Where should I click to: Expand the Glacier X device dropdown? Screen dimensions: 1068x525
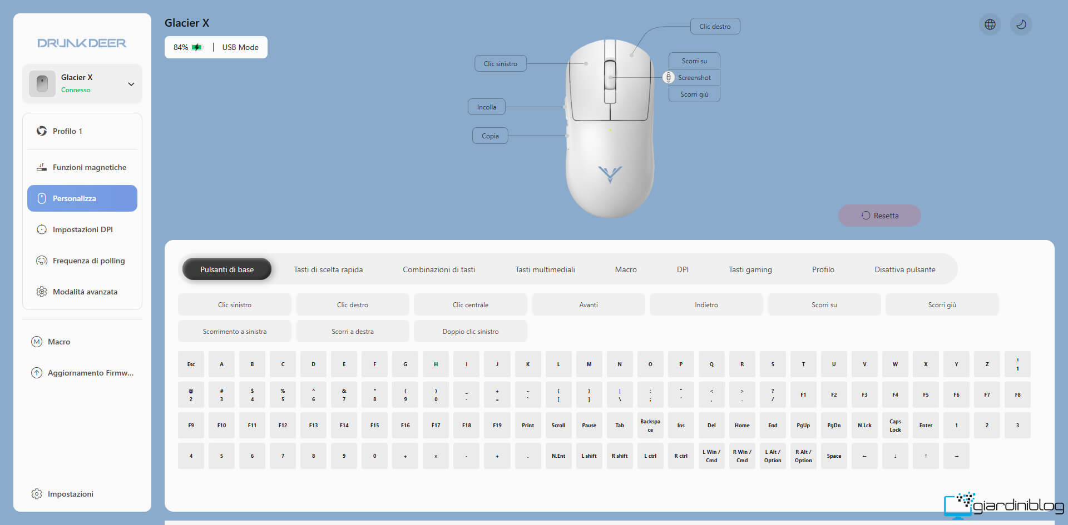pos(131,84)
